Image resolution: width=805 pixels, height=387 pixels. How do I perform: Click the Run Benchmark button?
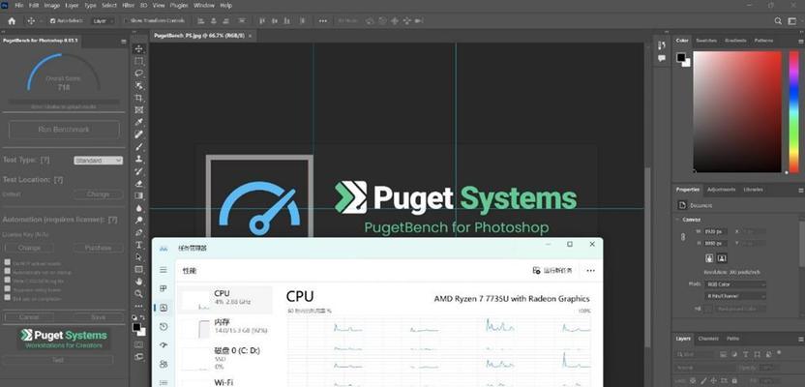point(64,130)
